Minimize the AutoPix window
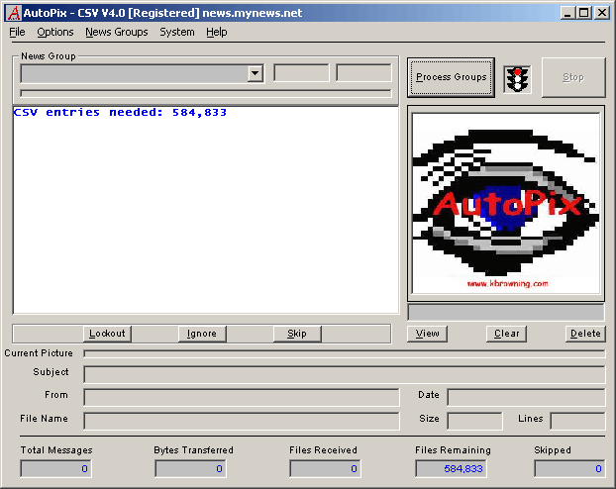The image size is (616, 489). [x=567, y=13]
